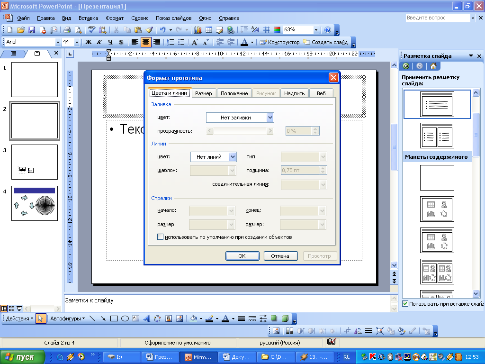Choose the Title and two-column text layout
The height and width of the screenshot is (364, 485).
coord(437,136)
